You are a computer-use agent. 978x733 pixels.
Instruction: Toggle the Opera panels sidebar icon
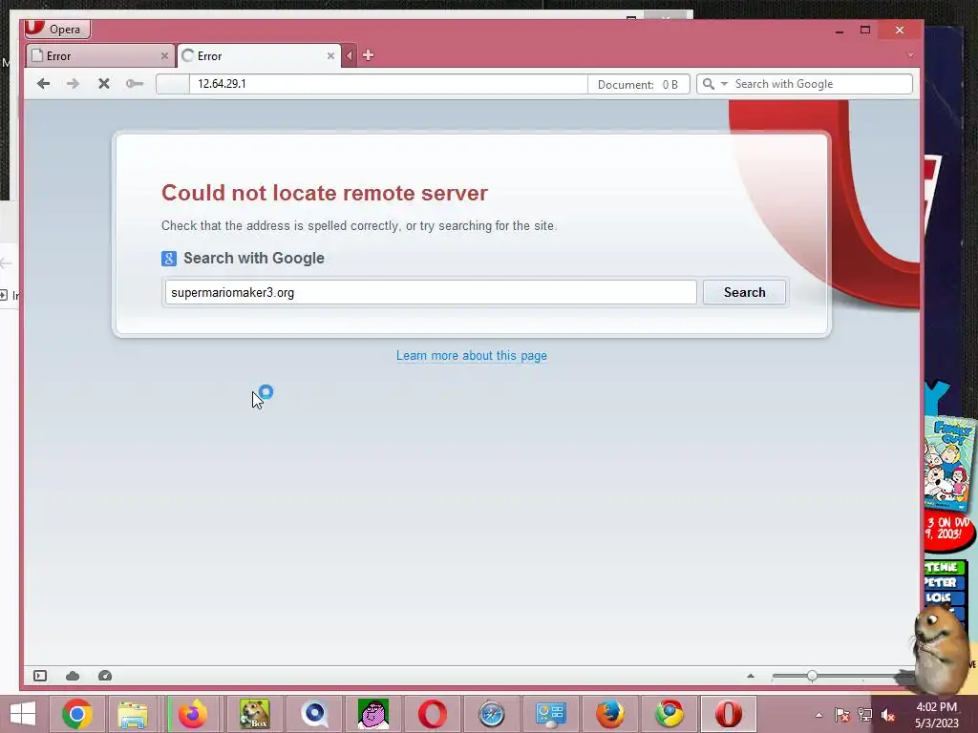pyautogui.click(x=40, y=676)
